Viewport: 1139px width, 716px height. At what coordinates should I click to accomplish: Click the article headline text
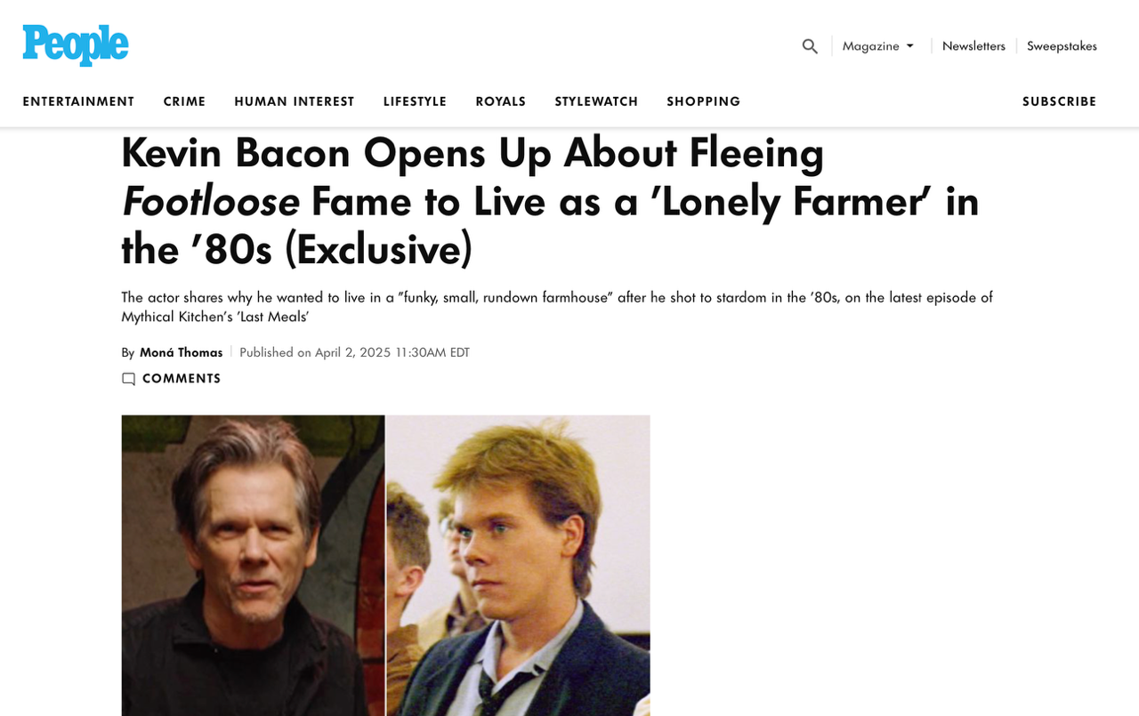click(550, 201)
